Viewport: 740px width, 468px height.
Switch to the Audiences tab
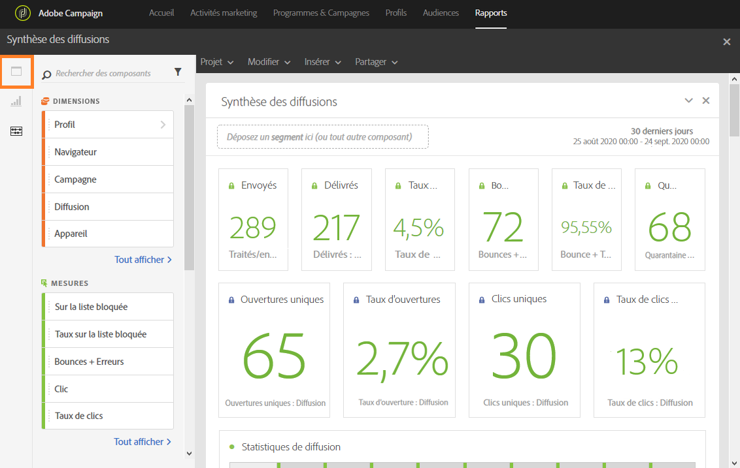click(x=441, y=13)
